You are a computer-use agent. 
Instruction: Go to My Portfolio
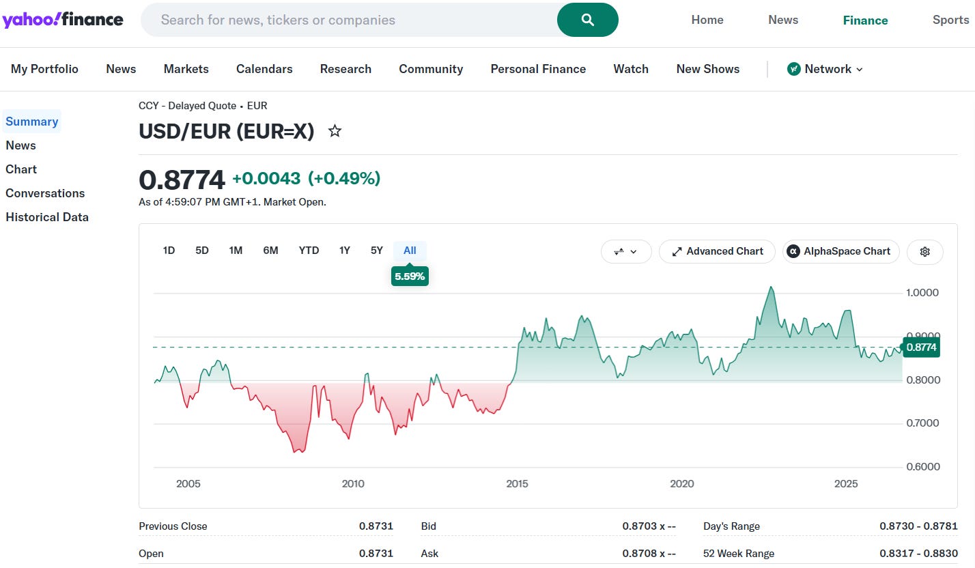tap(44, 69)
